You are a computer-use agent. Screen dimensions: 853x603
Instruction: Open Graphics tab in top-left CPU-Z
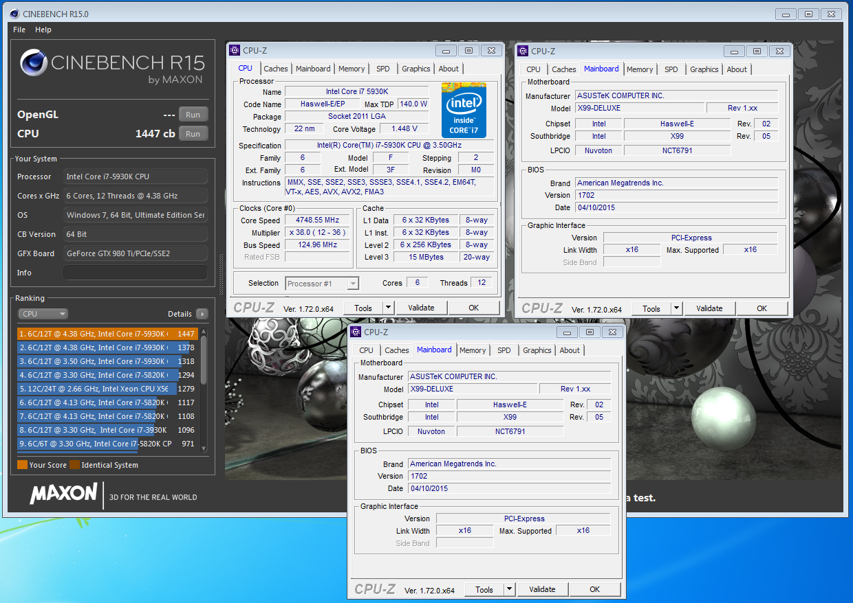[x=416, y=69]
